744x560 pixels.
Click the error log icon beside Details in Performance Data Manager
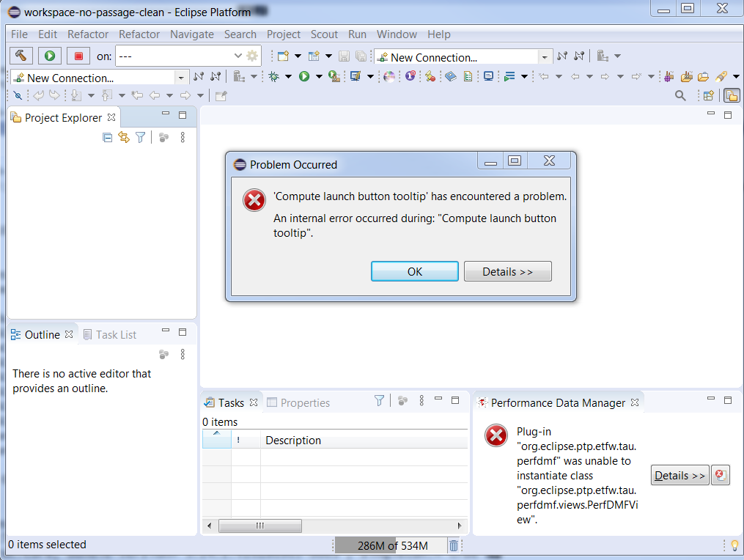721,475
